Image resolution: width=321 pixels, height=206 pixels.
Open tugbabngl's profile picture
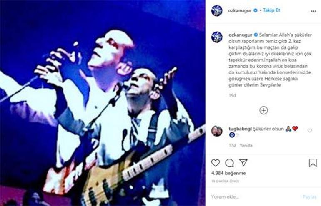217,131
